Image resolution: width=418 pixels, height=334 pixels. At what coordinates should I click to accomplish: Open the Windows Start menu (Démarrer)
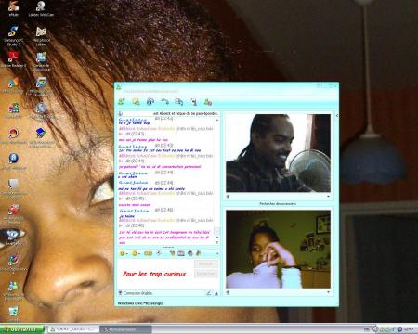(x=21, y=329)
